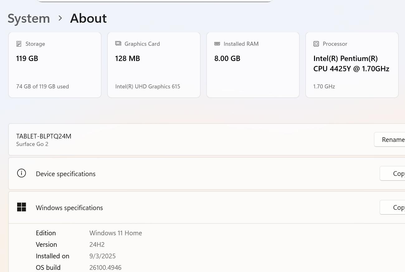Rename this PC button
The width and height of the screenshot is (405, 272).
tap(390, 139)
